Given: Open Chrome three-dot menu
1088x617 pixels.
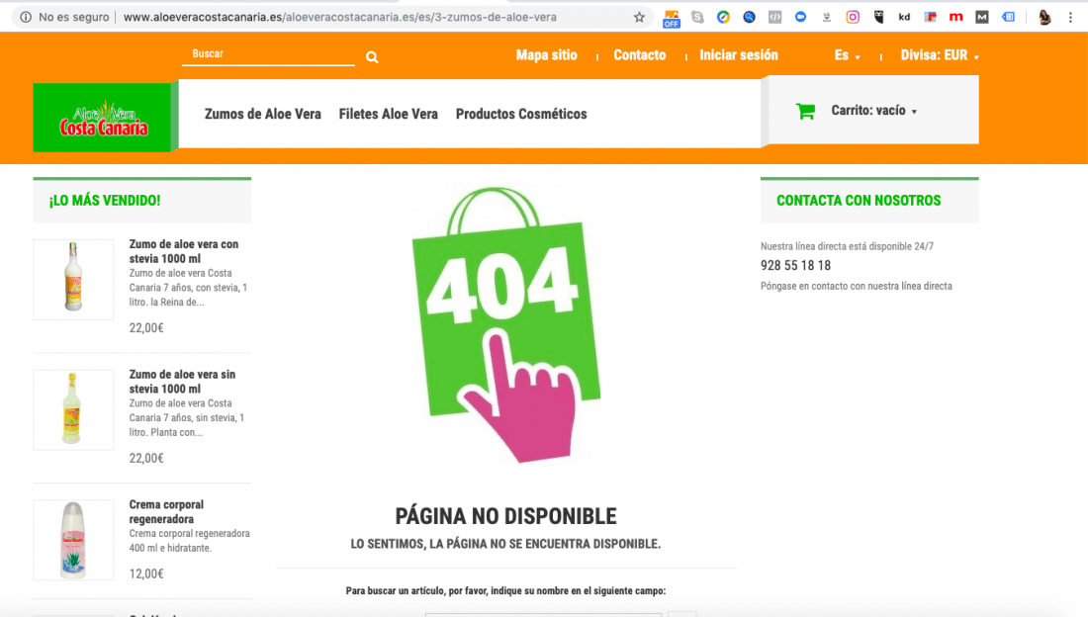Looking at the screenshot, I should coord(1070,18).
